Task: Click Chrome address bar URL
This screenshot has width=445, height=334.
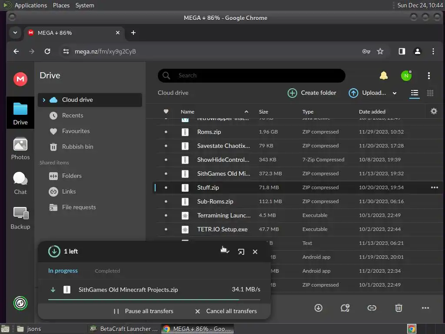Action: pyautogui.click(x=105, y=51)
